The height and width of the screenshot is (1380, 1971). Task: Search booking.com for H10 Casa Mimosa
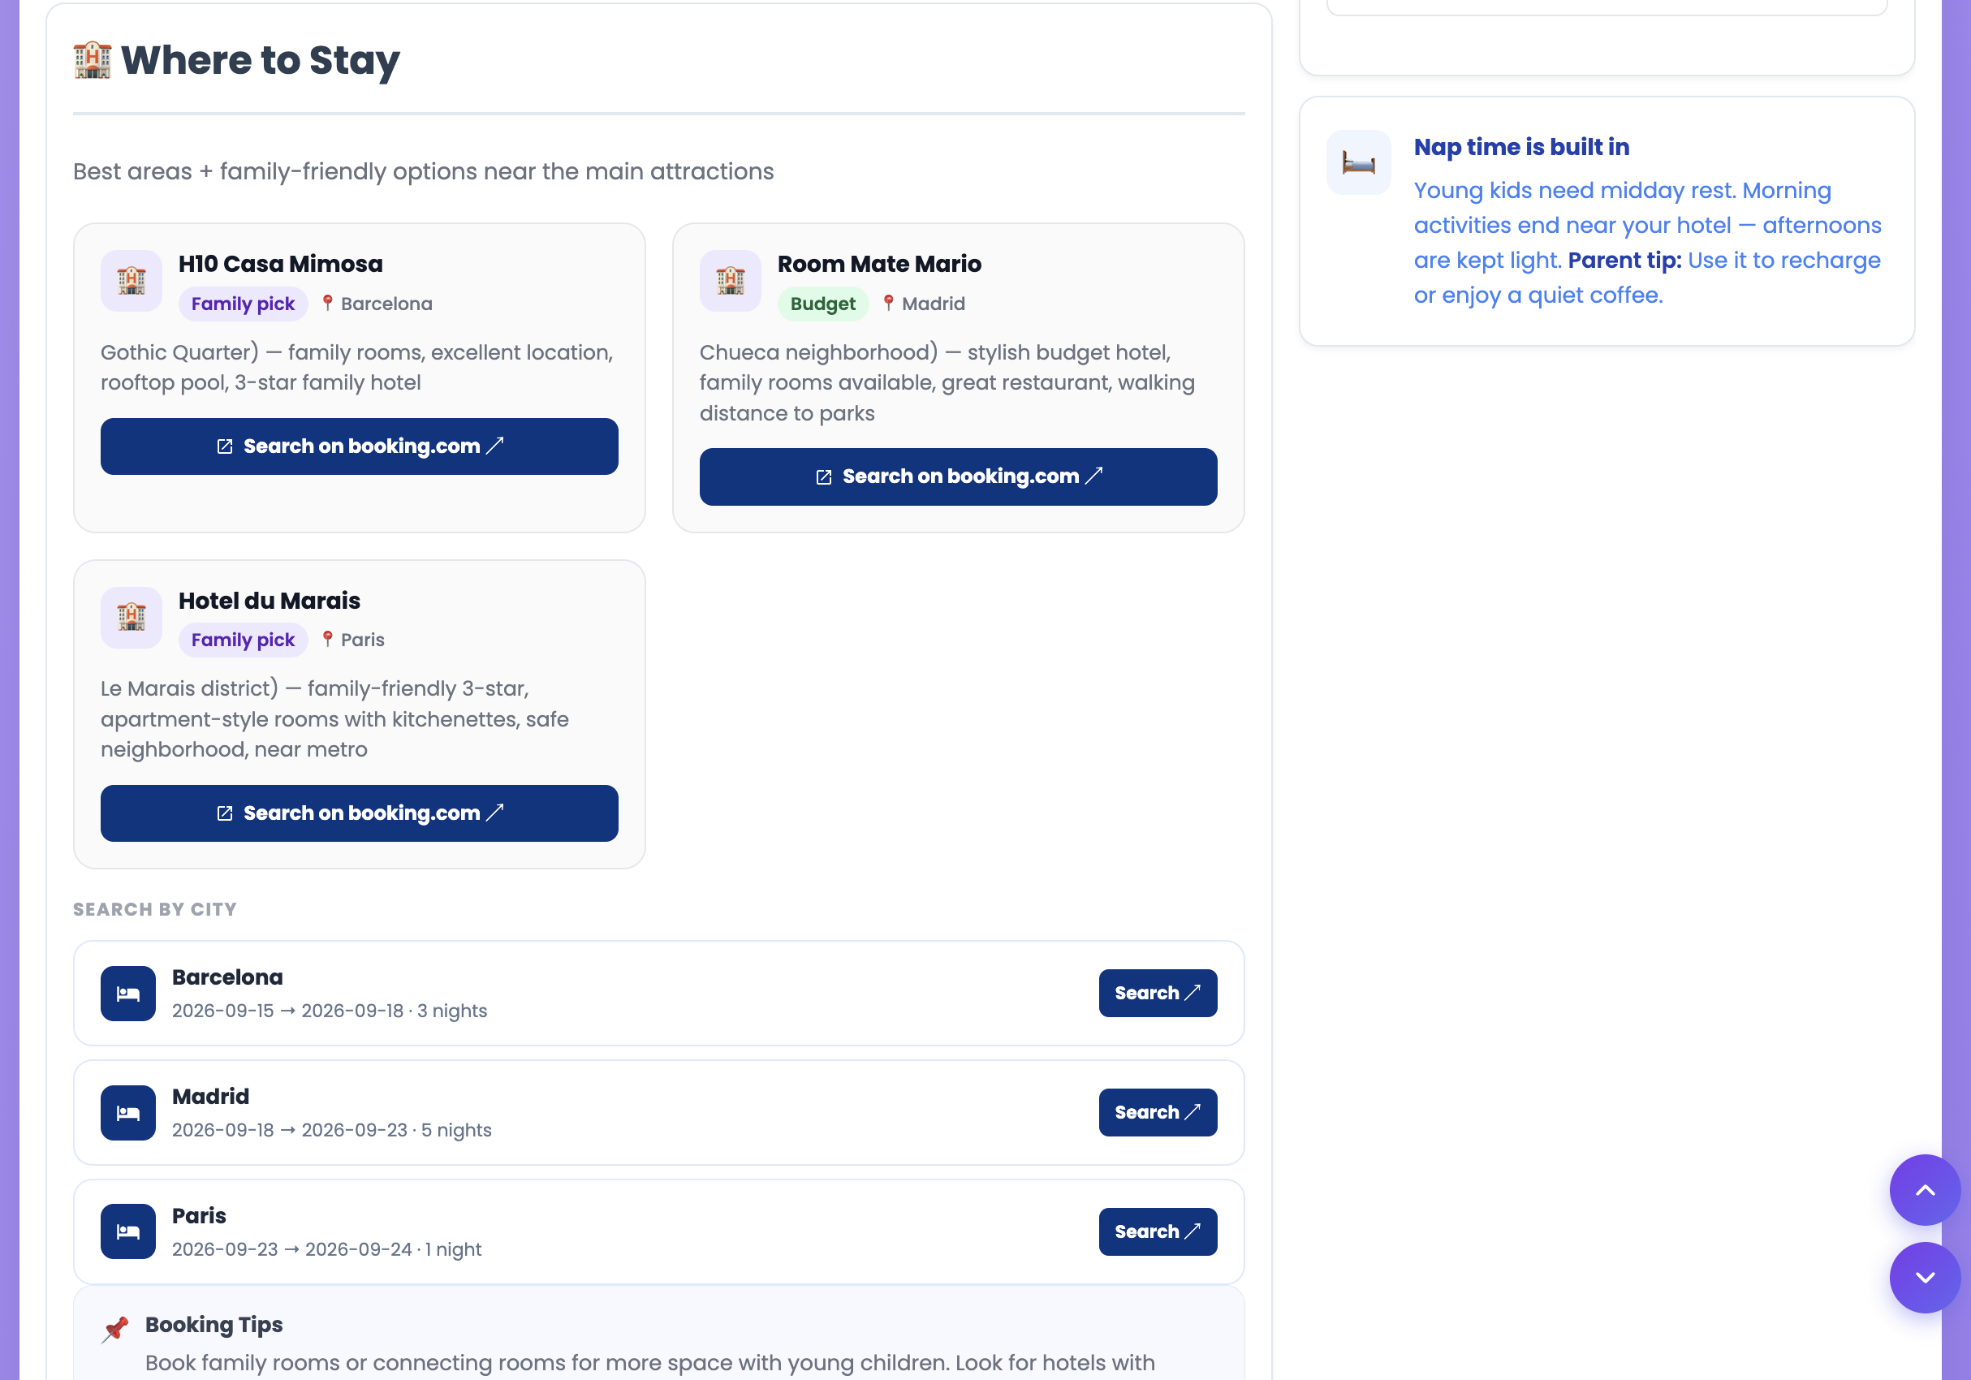359,446
